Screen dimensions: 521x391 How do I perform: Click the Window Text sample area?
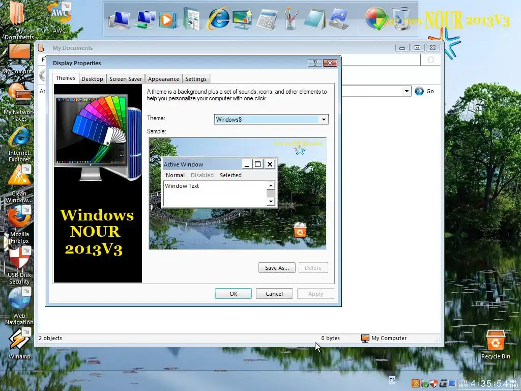click(x=215, y=193)
